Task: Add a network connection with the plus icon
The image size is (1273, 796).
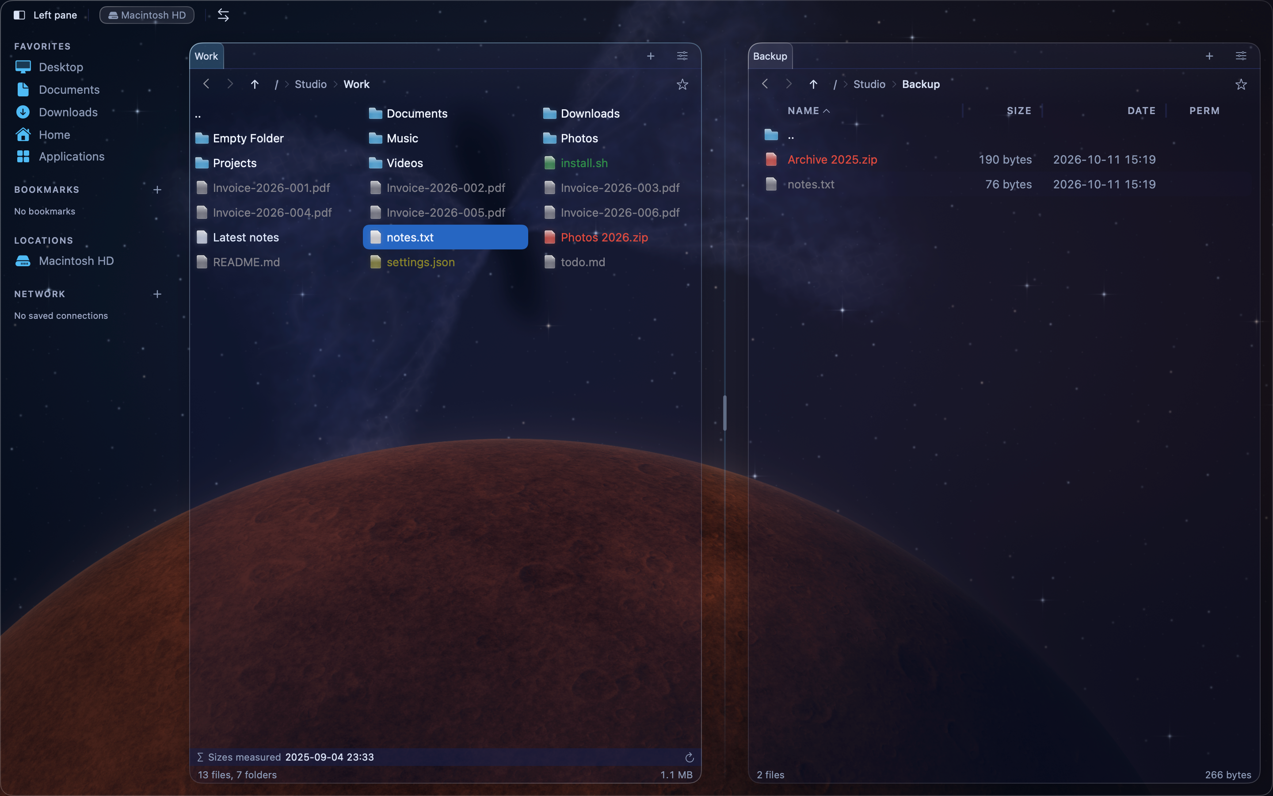Action: click(157, 294)
